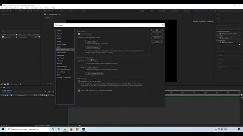Select Auto-Save in the Preferences list
The height and width of the screenshot is (136, 243).
coord(60,61)
